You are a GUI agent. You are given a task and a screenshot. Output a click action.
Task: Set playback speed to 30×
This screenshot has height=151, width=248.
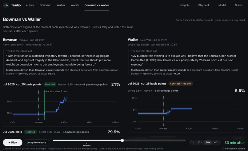208,142
